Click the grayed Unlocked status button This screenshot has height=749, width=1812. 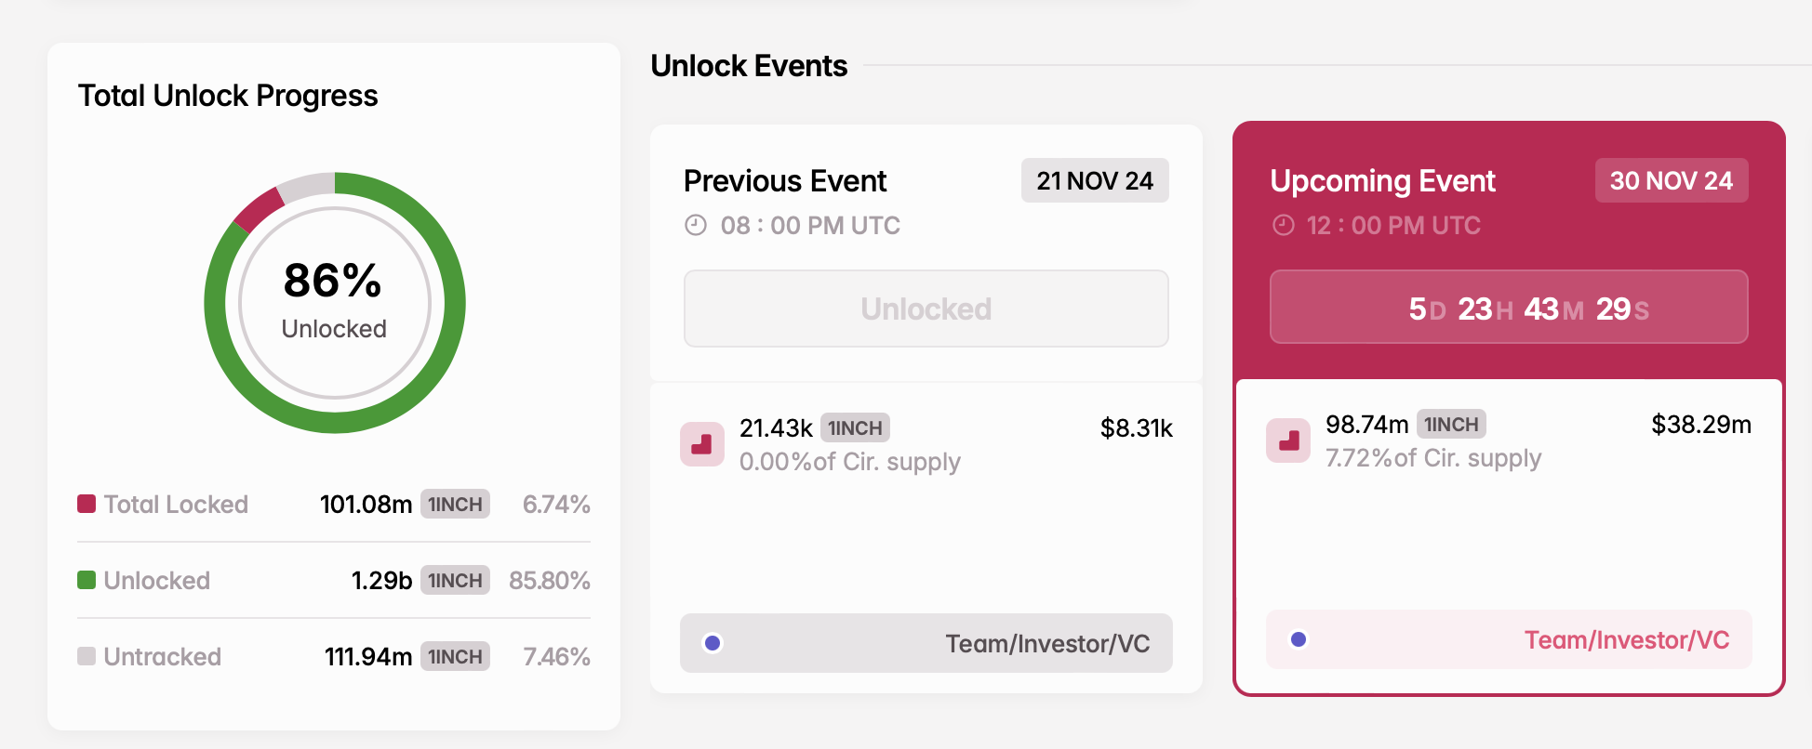click(x=926, y=309)
